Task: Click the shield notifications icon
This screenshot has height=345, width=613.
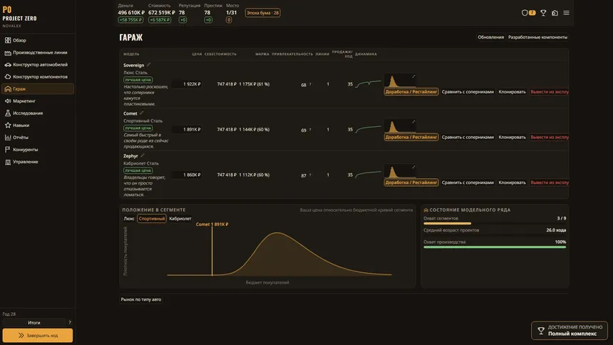Action: [x=525, y=13]
